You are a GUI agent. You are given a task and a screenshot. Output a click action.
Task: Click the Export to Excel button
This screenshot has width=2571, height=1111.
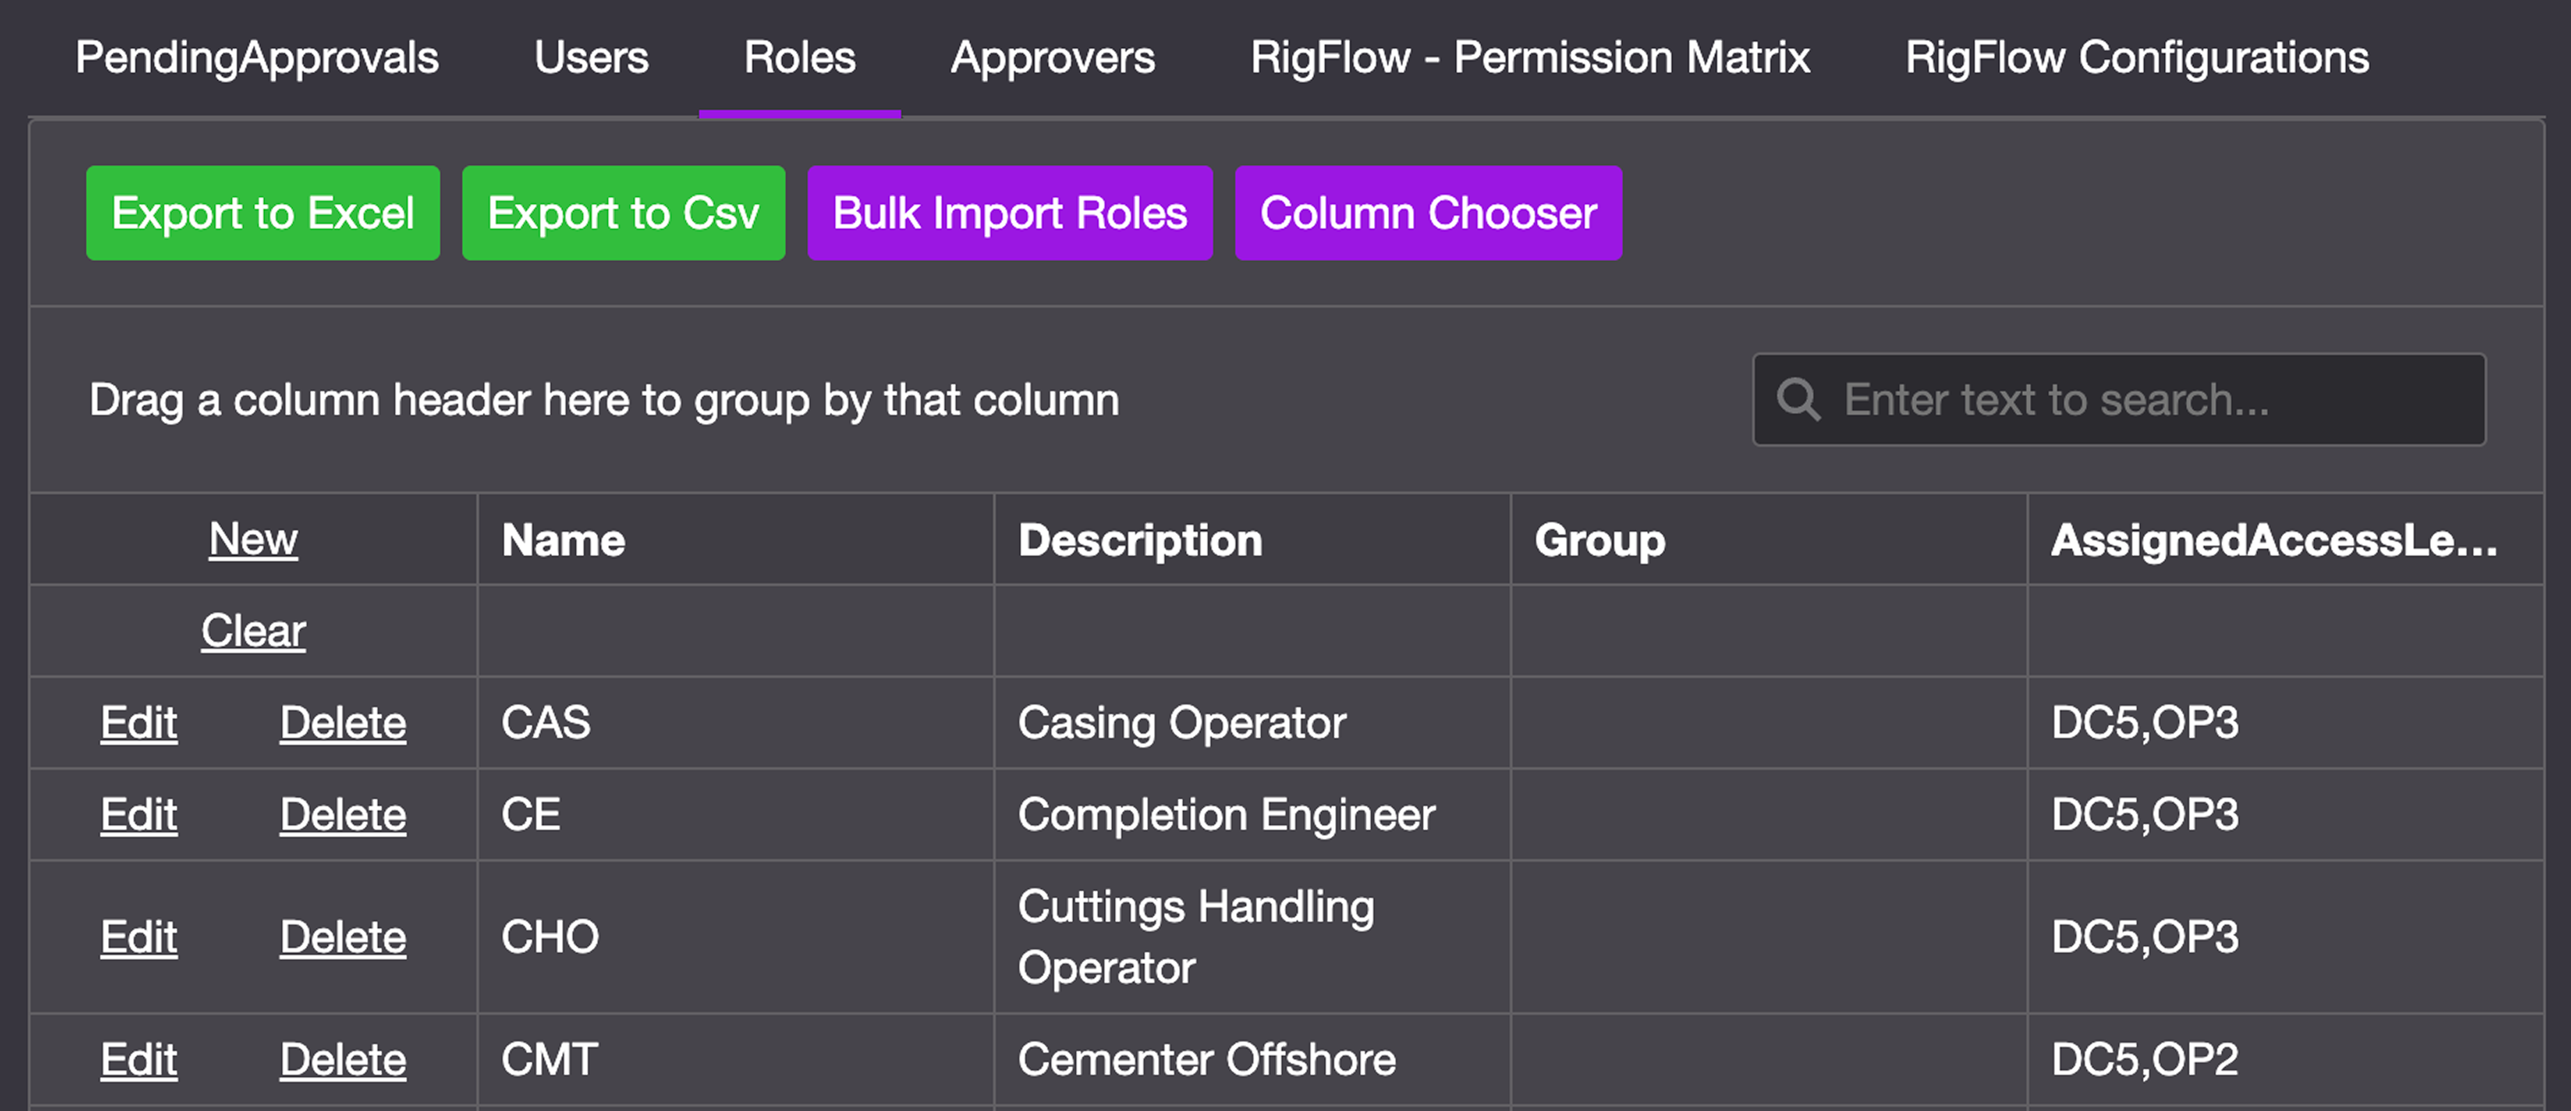pyautogui.click(x=263, y=214)
